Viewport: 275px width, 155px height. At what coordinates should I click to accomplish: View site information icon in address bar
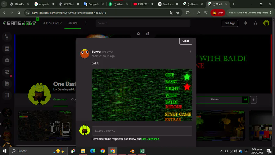tap(28, 13)
